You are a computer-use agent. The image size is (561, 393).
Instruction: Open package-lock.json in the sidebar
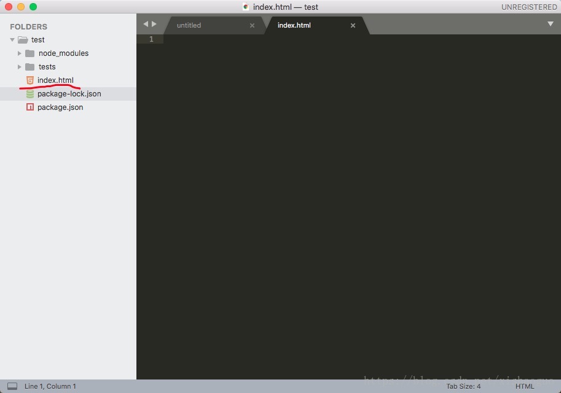69,94
